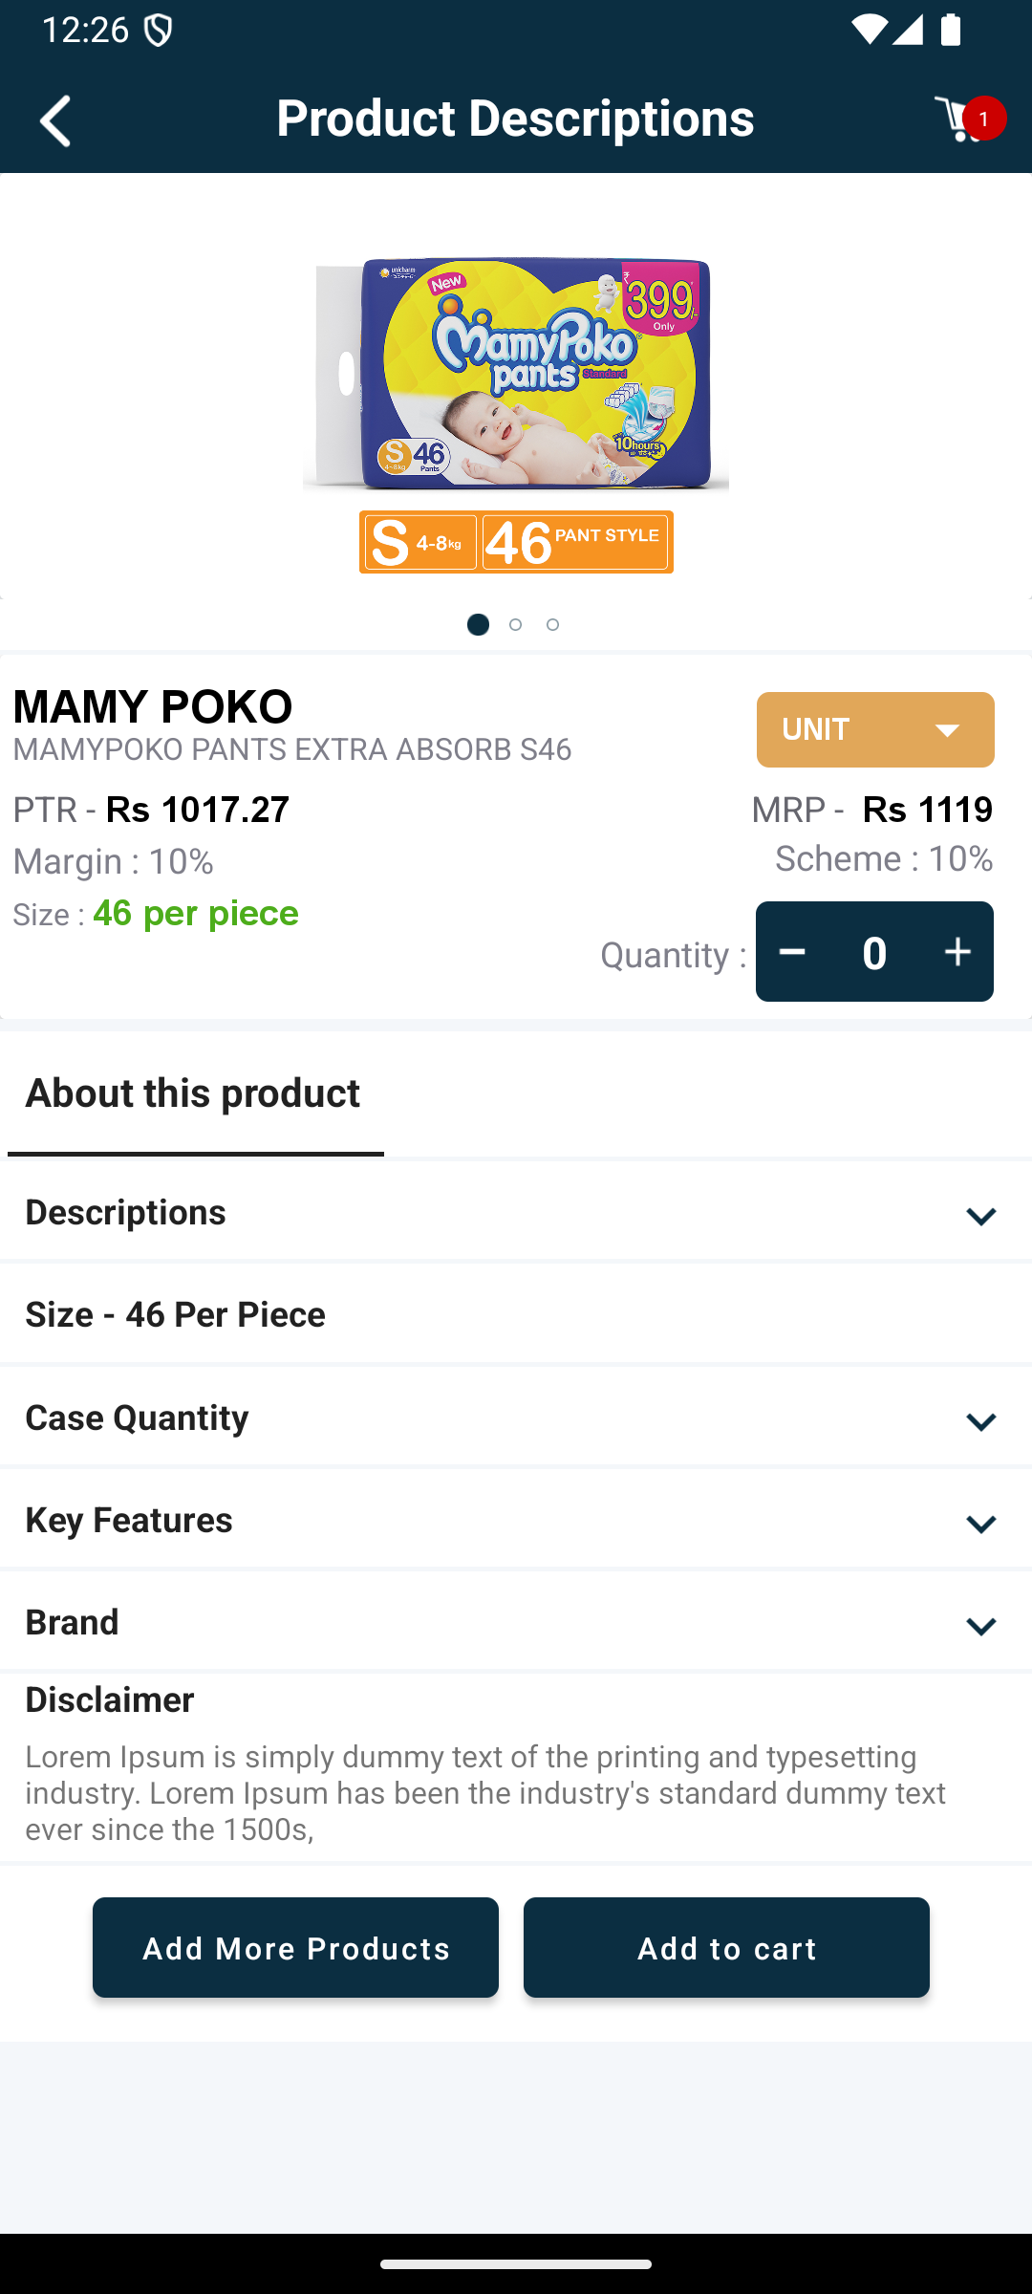This screenshot has width=1032, height=2294.
Task: Tap the red cart badge count
Action: coord(984,118)
